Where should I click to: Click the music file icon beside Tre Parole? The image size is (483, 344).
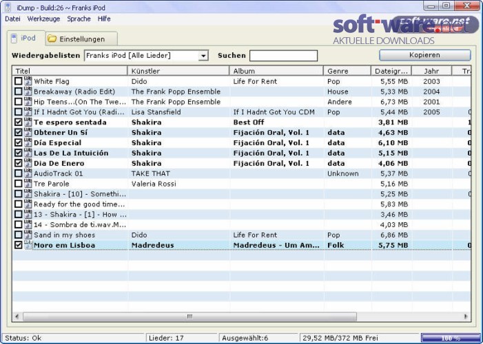(28, 184)
